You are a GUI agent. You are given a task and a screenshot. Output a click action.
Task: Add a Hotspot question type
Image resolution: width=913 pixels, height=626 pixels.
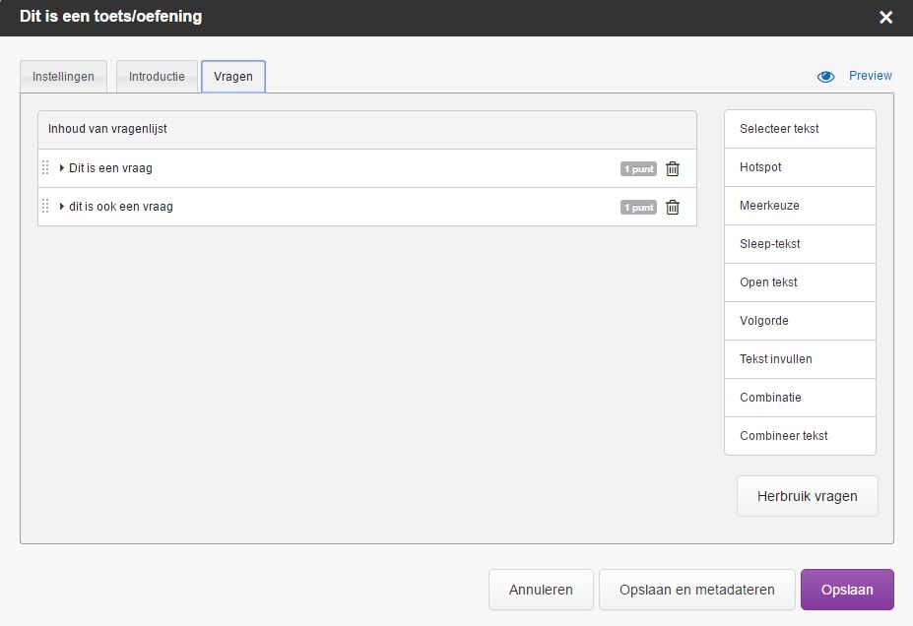[x=800, y=167]
